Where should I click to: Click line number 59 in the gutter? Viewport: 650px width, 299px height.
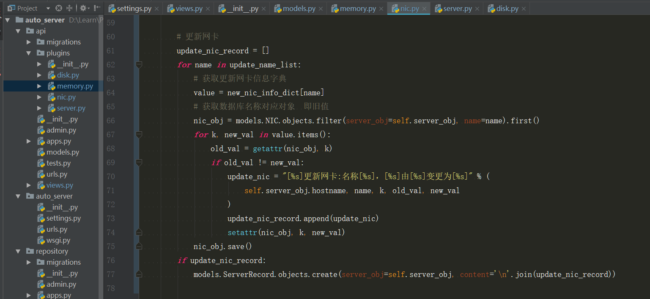[110, 23]
